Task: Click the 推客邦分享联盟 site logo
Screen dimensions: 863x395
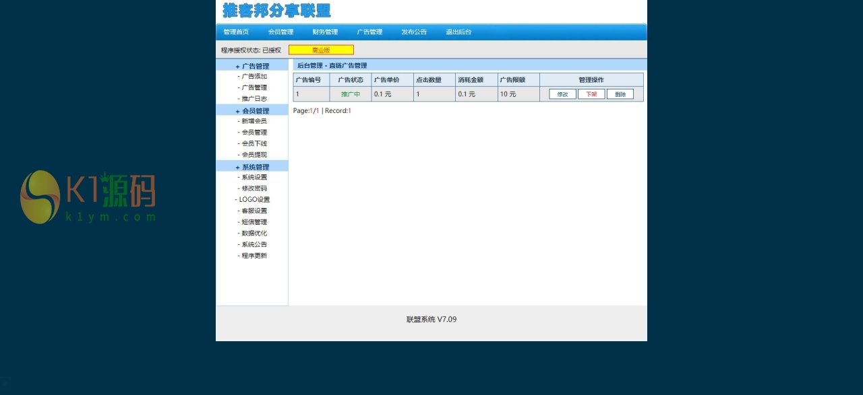Action: [276, 11]
